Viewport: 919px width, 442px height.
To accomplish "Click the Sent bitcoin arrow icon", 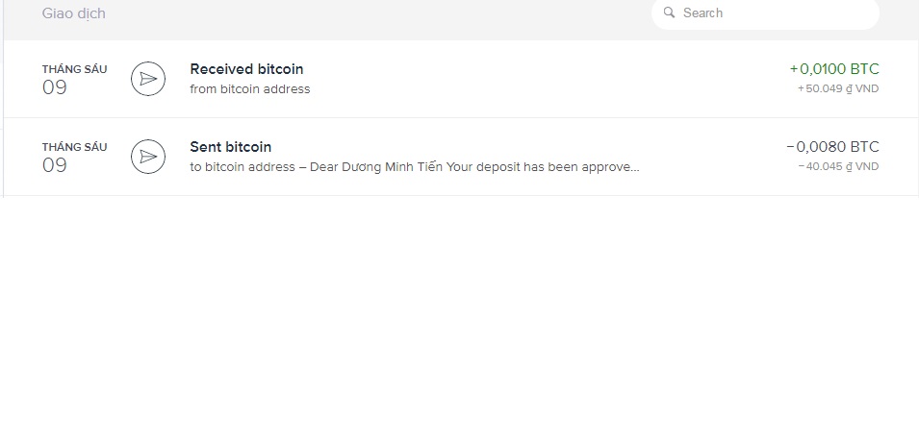I will 147,157.
